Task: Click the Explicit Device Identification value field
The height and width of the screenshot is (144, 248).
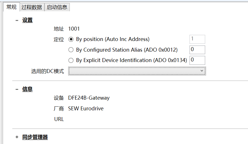Action: click(197, 60)
